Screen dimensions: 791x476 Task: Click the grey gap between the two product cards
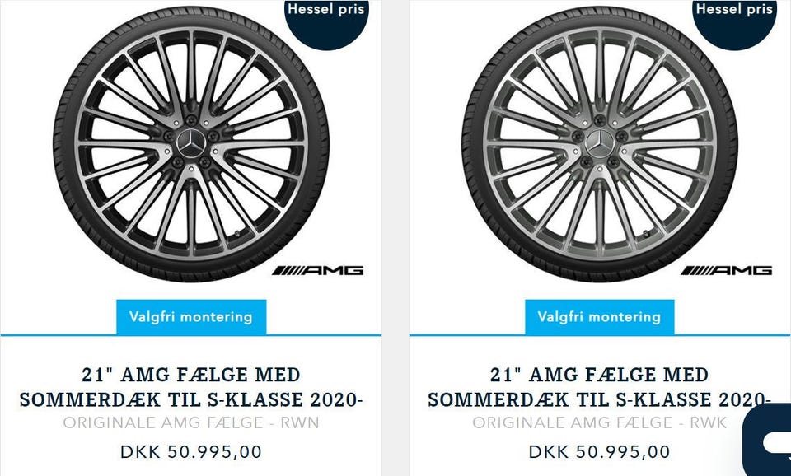tap(395, 247)
